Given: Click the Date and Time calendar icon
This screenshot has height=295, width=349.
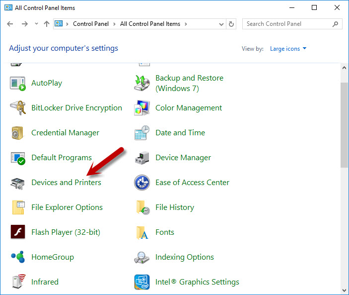Looking at the screenshot, I should coord(142,133).
